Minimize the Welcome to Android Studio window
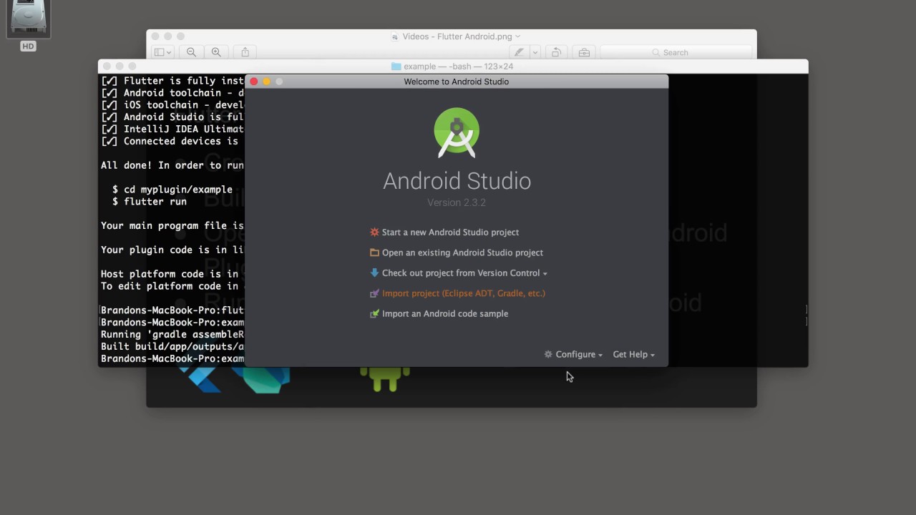Viewport: 916px width, 515px height. click(x=266, y=82)
